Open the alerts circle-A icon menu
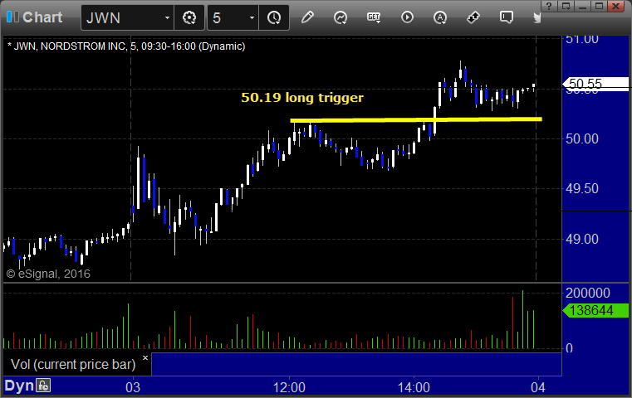Viewport: 632px width, 398px height. pyautogui.click(x=440, y=17)
